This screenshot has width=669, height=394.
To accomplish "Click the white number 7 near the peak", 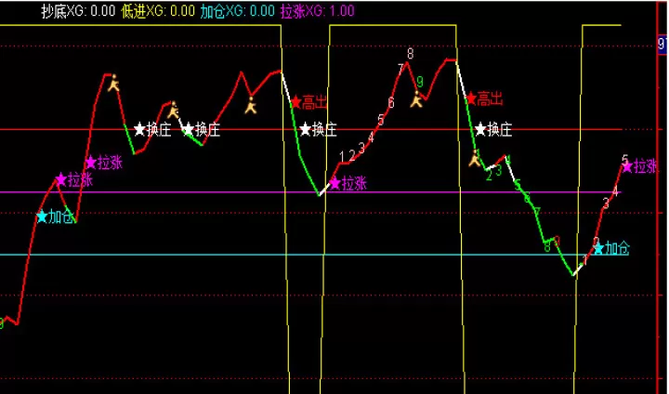I will coord(400,69).
